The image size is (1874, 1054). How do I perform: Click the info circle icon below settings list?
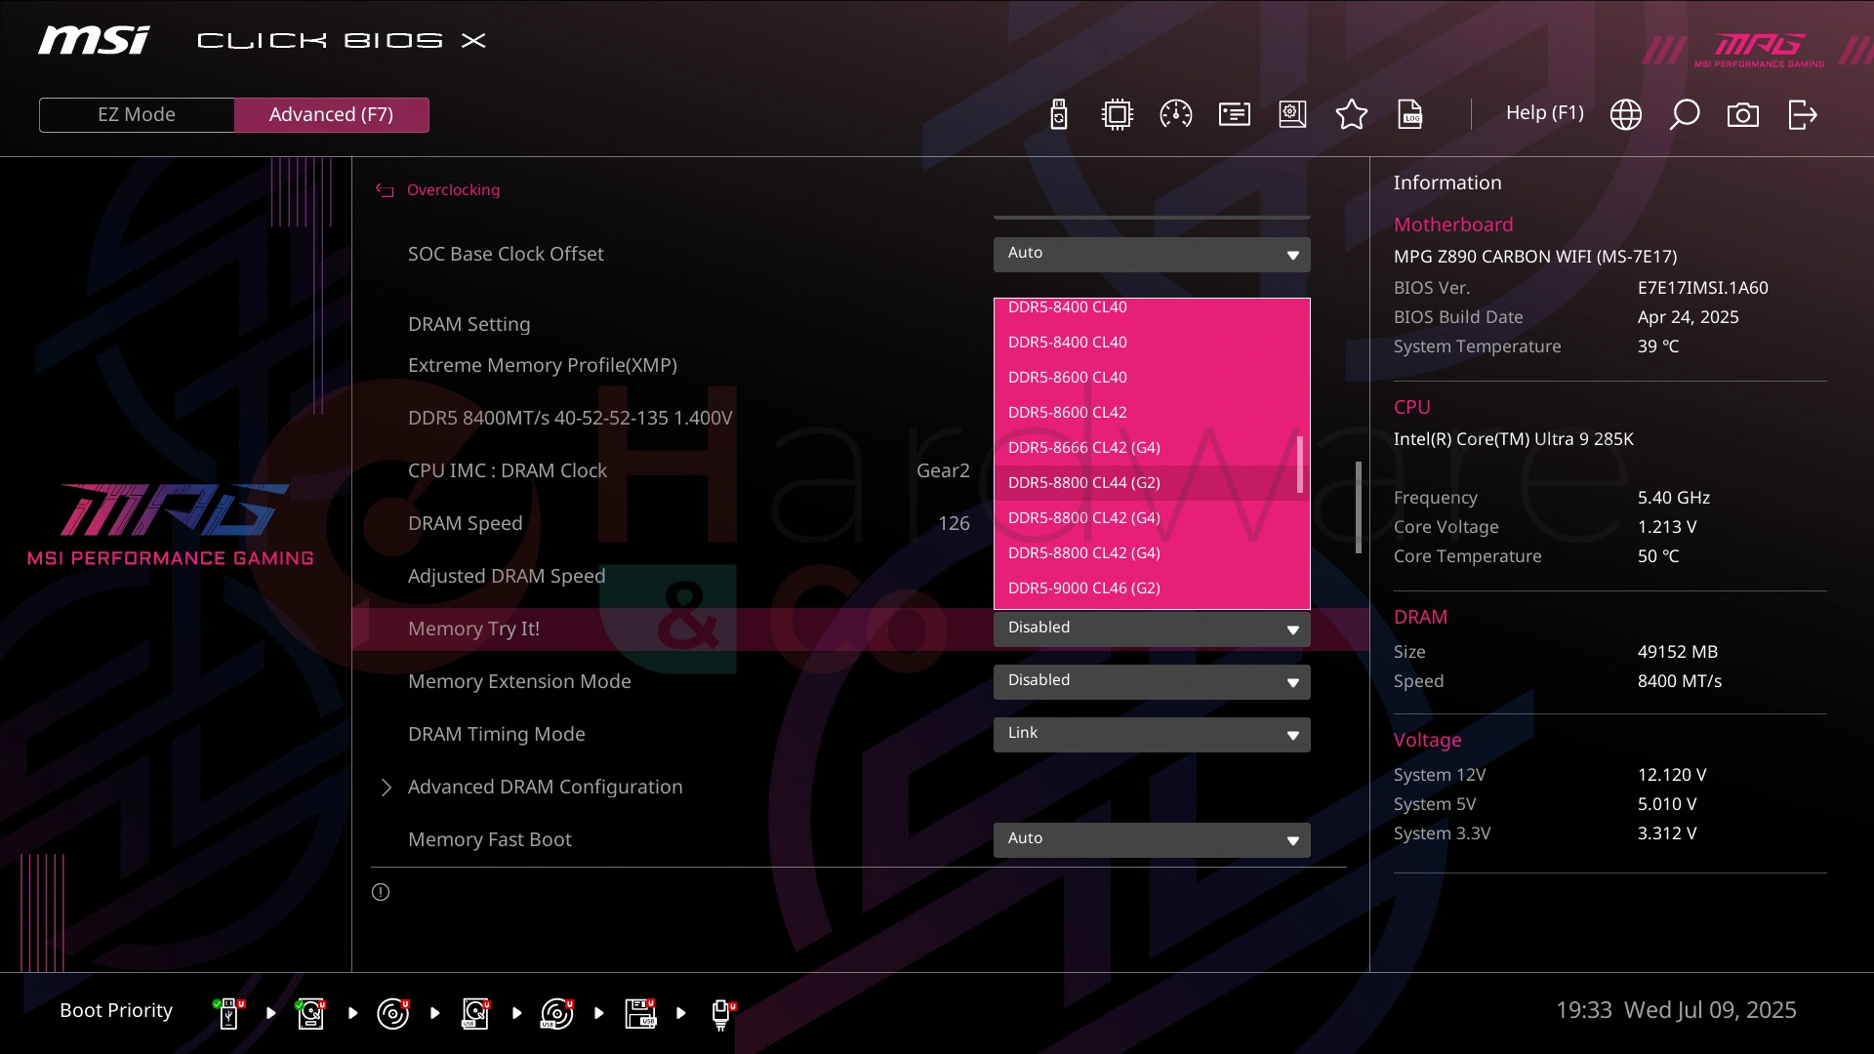[x=381, y=892]
